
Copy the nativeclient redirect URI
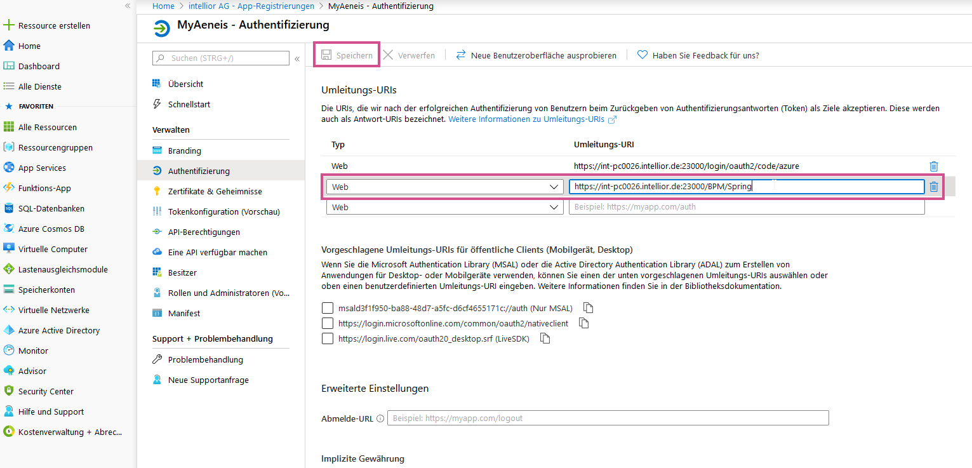point(583,323)
